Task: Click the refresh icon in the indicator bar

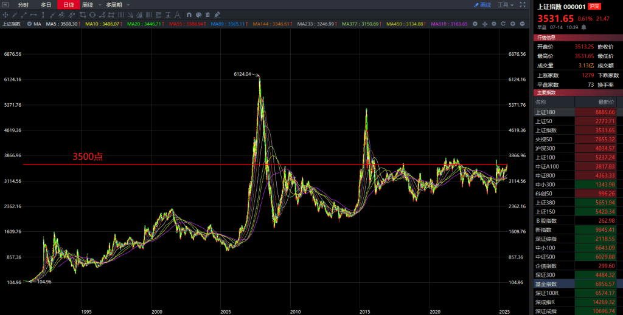Action: click(x=503, y=24)
